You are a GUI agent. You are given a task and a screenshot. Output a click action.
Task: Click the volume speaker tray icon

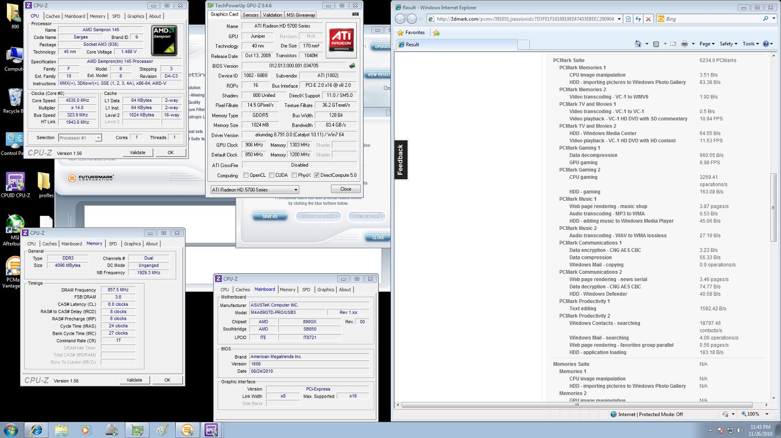[x=740, y=430]
